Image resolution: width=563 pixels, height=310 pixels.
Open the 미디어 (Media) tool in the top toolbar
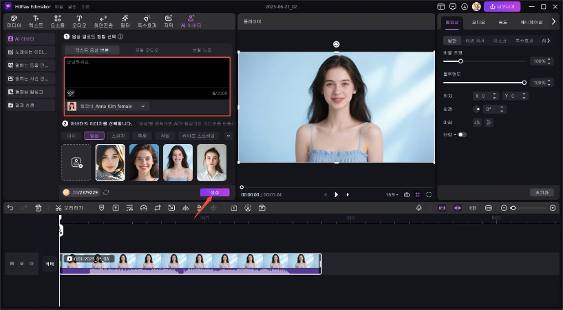pyautogui.click(x=14, y=21)
